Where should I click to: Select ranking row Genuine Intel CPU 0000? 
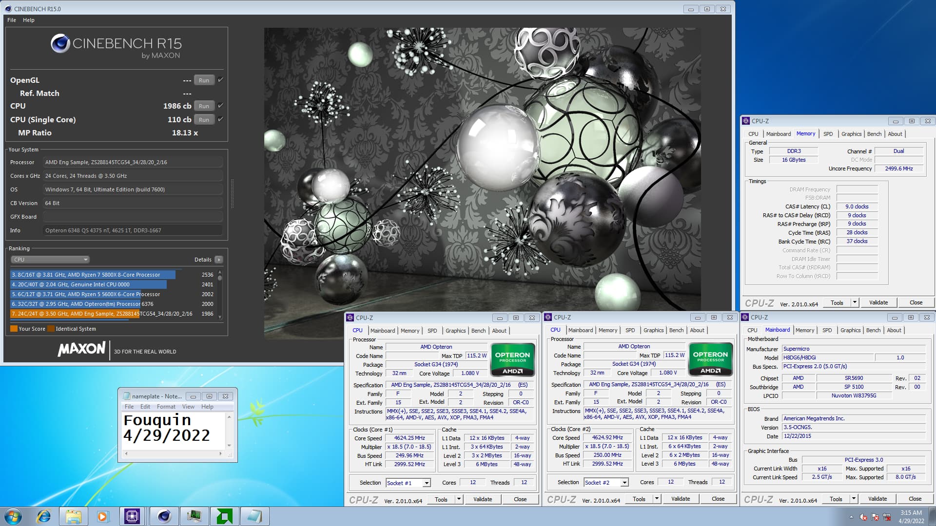(x=112, y=284)
